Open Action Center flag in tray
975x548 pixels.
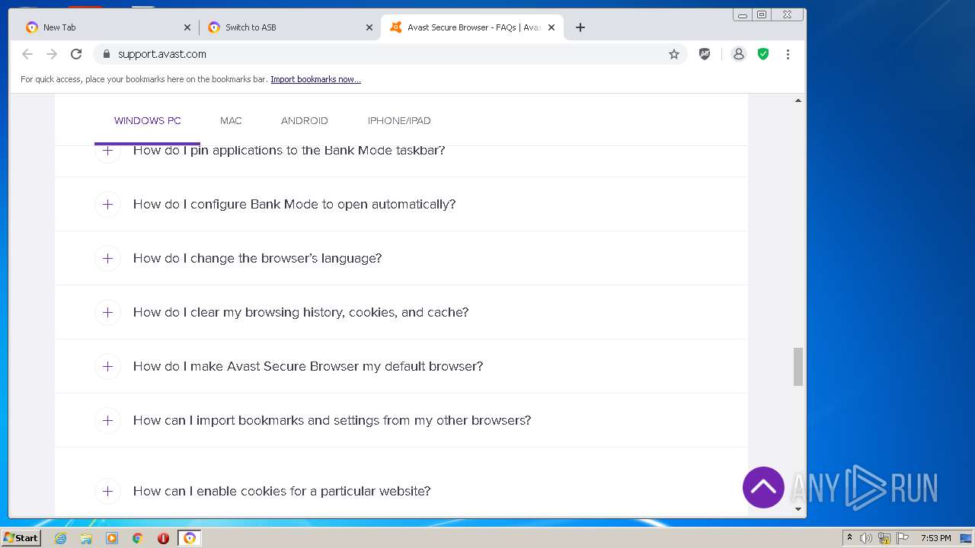903,538
